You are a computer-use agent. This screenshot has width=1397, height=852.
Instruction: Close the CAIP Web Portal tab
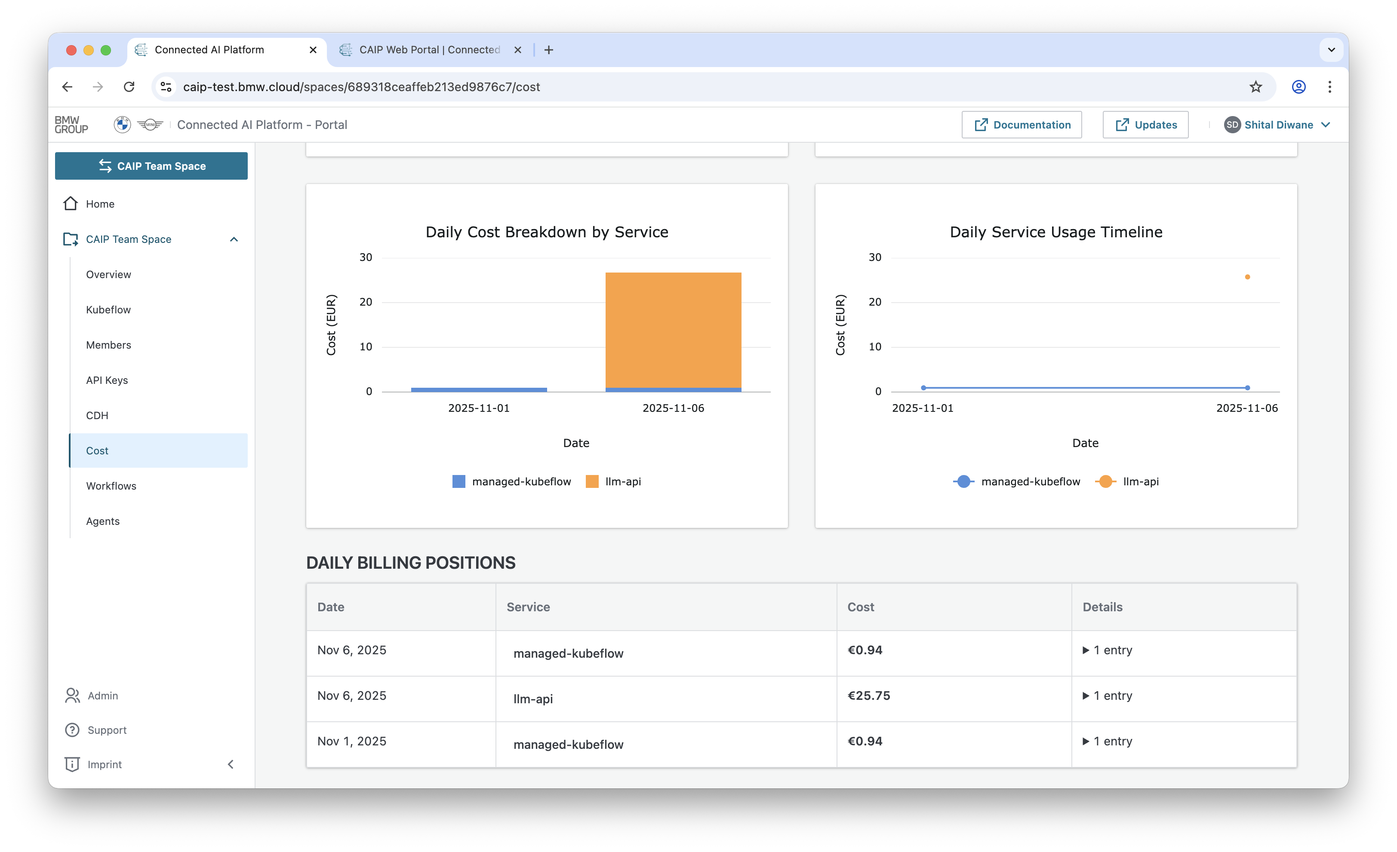[518, 50]
